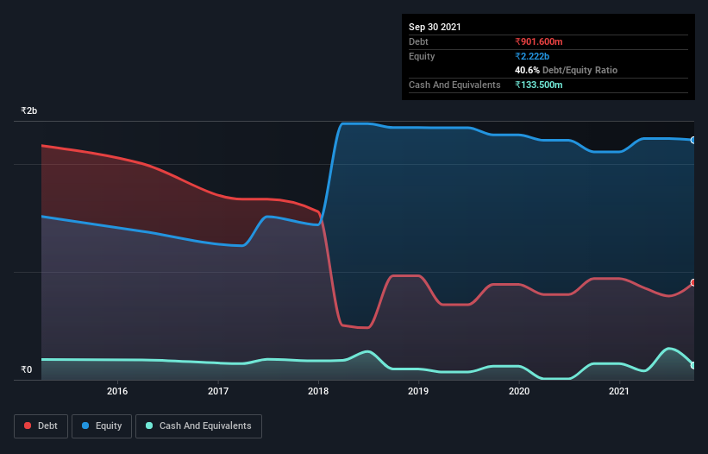This screenshot has width=708, height=454.
Task: Click the 2017 axis label
Action: click(218, 391)
